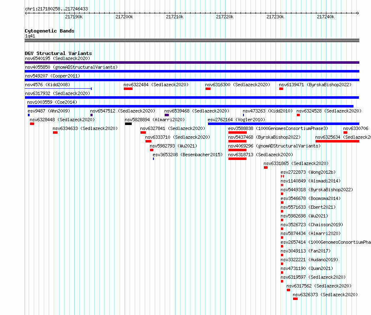Screen dimensions: 371x315
Task: Select nsv1003559 (Coe2014) label
Action: pos(52,102)
